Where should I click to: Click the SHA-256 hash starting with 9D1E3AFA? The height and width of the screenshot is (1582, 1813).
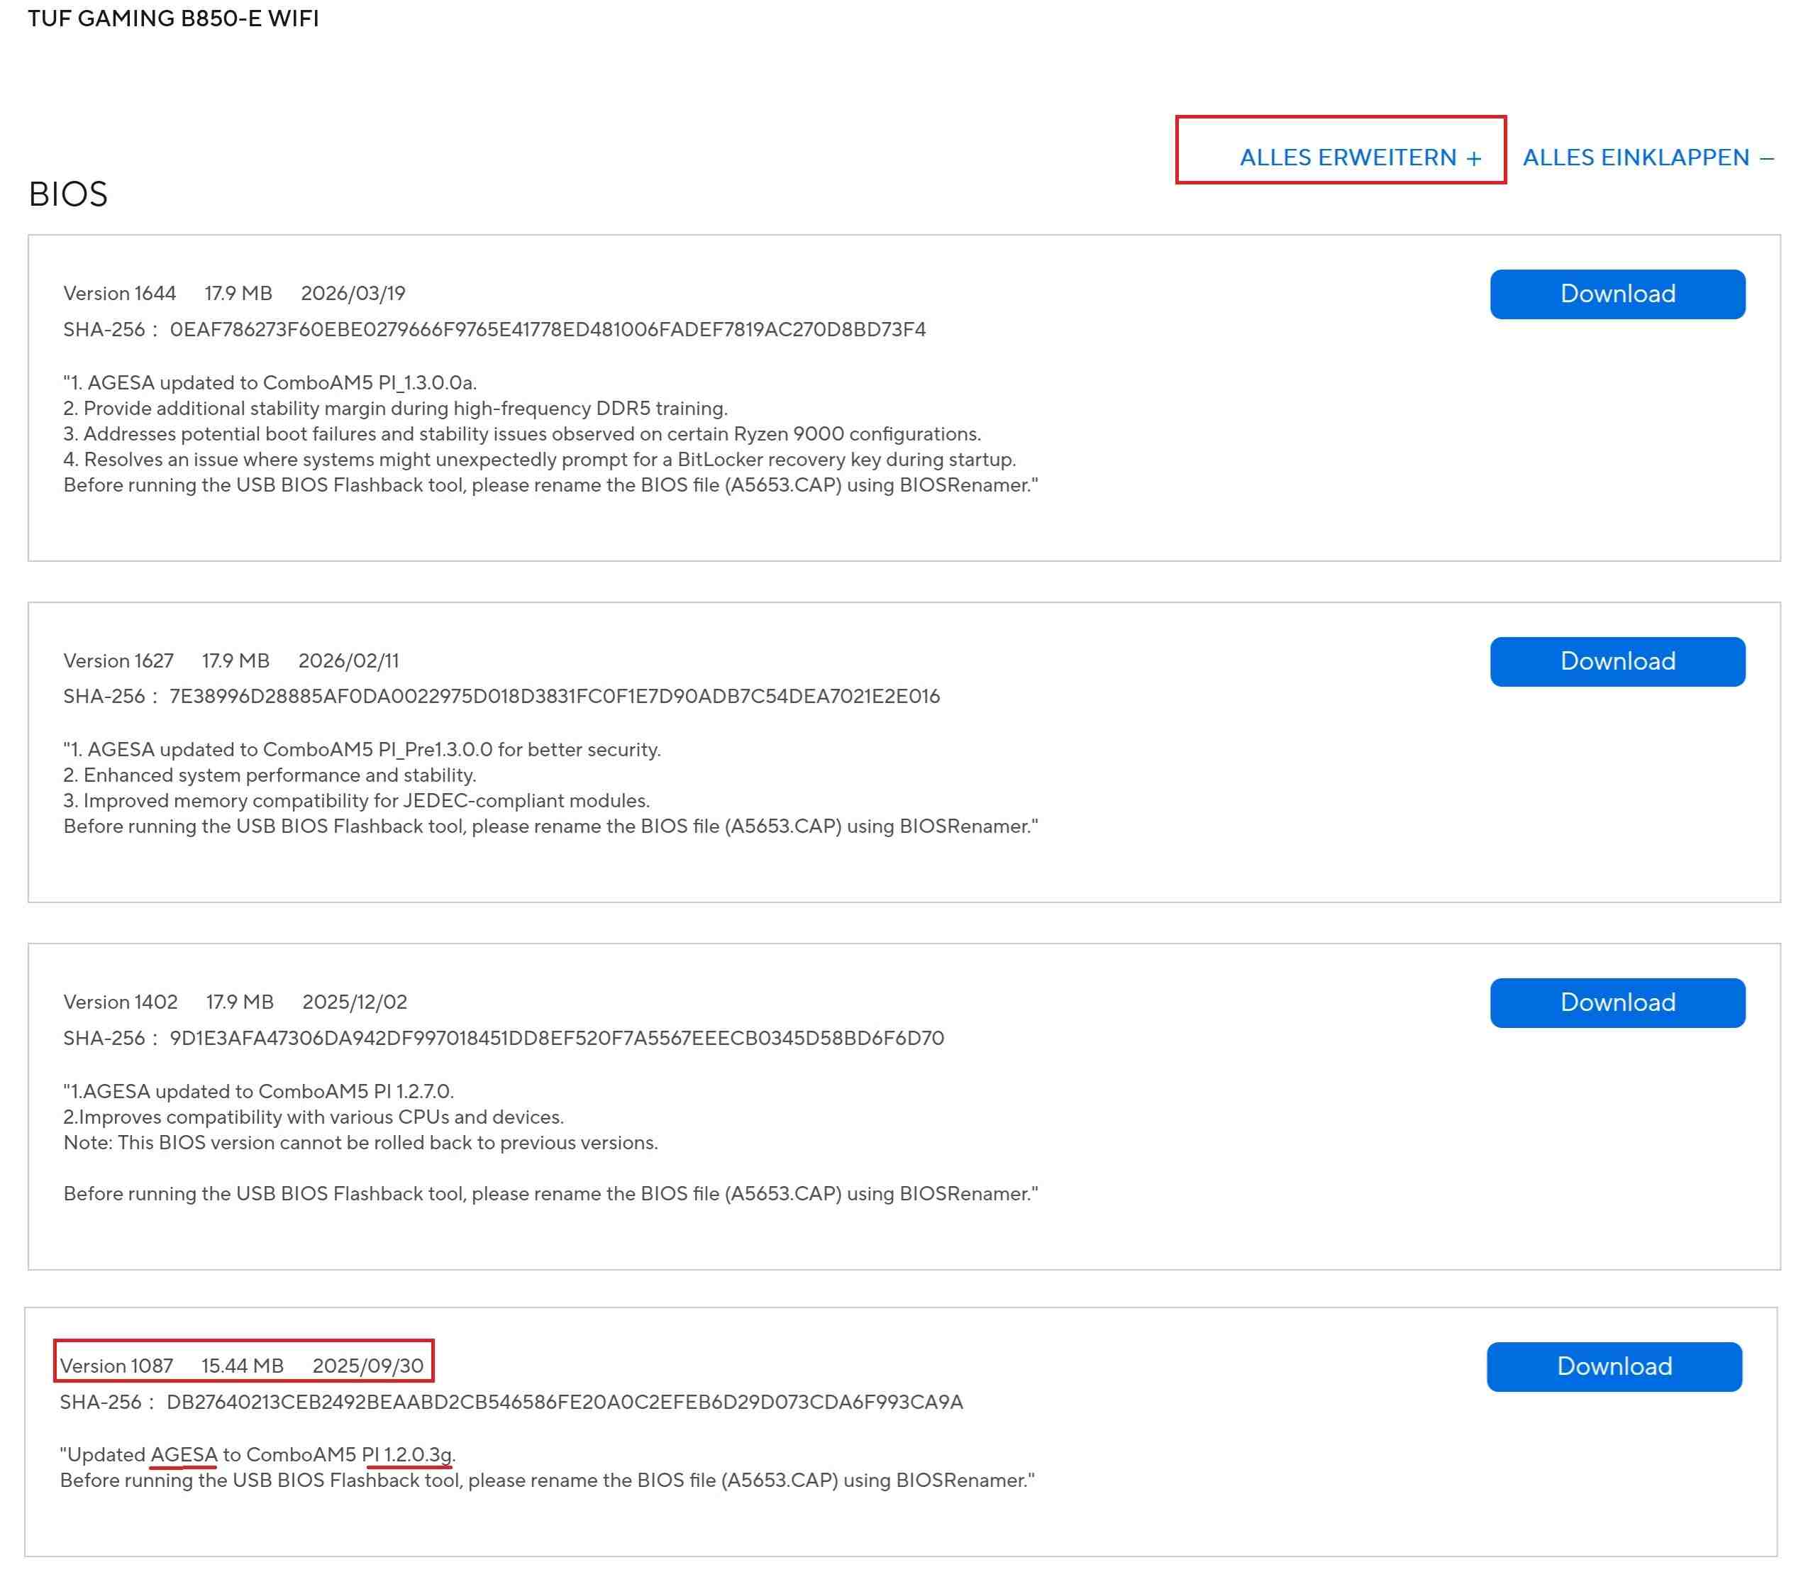point(556,1037)
